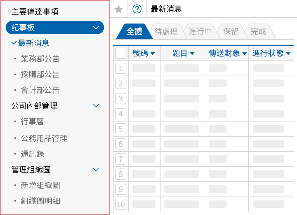Viewport: 297px width, 215px height.
Task: Open the 題目 column sort dropdown
Action: 192,53
